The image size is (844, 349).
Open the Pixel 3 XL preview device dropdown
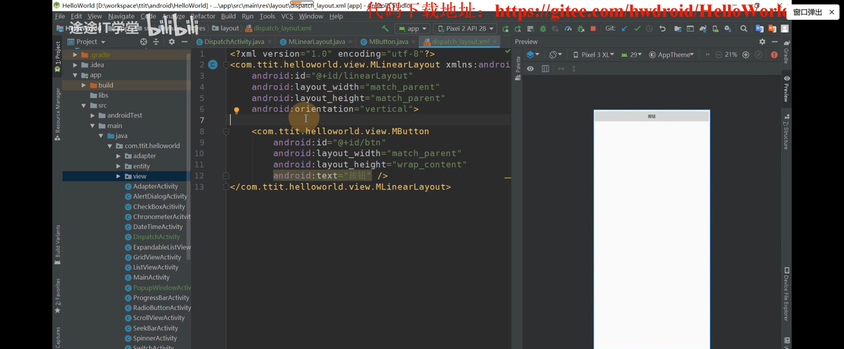click(x=593, y=55)
